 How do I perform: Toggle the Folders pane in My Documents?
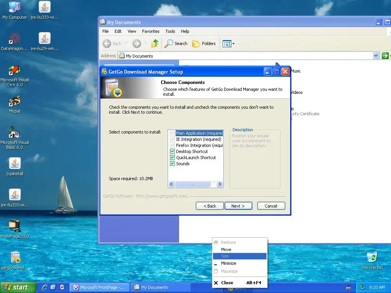pyautogui.click(x=204, y=43)
